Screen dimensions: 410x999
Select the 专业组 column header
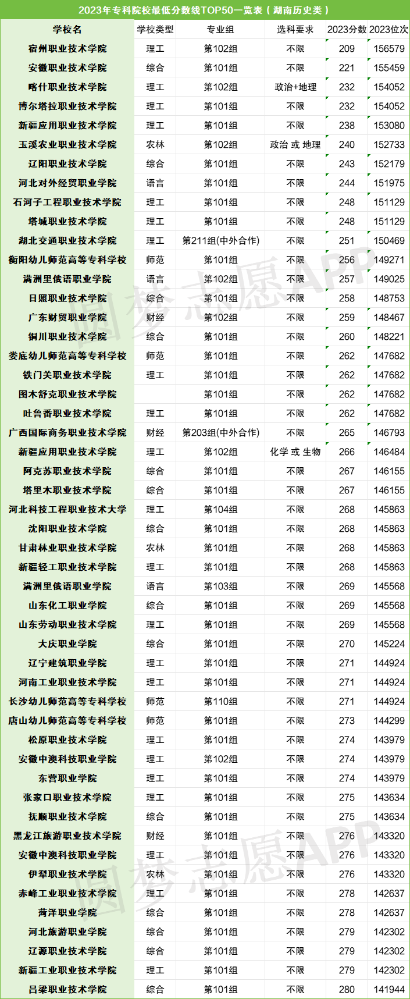(220, 30)
